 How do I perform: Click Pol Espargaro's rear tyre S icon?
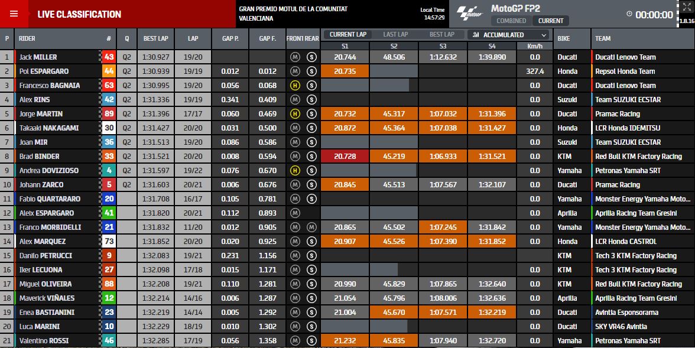[x=311, y=71]
